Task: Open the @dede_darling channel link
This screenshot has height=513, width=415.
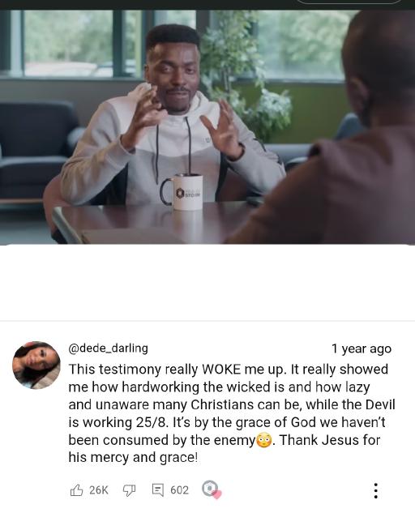Action: click(108, 348)
